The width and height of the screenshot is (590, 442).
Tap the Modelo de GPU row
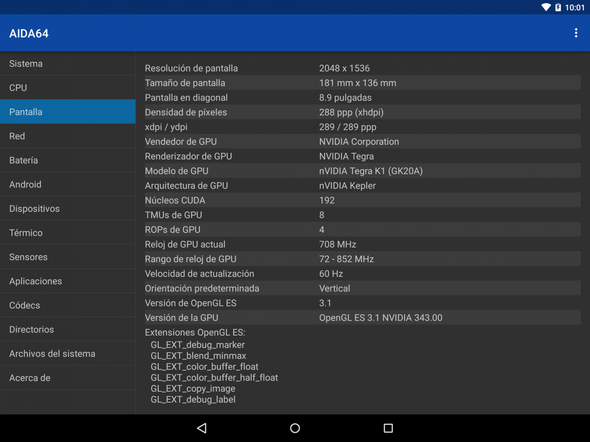tap(362, 171)
